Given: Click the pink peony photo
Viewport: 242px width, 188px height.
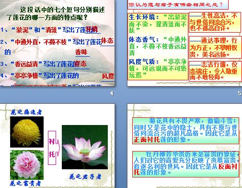Looking at the screenshot, I should [27, 165].
